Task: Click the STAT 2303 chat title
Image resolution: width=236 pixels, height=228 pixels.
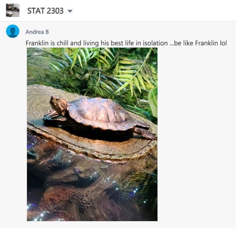Action: point(45,11)
